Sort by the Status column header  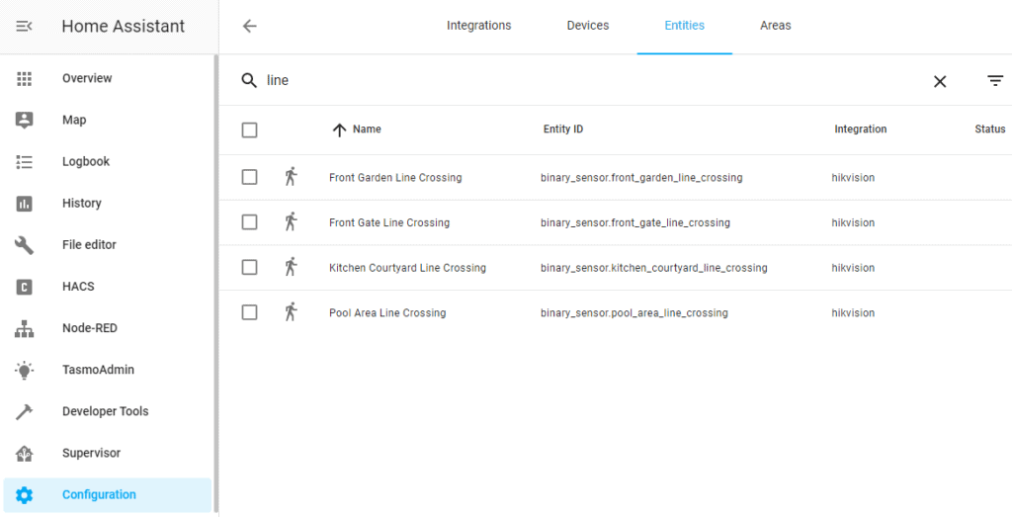click(x=990, y=129)
